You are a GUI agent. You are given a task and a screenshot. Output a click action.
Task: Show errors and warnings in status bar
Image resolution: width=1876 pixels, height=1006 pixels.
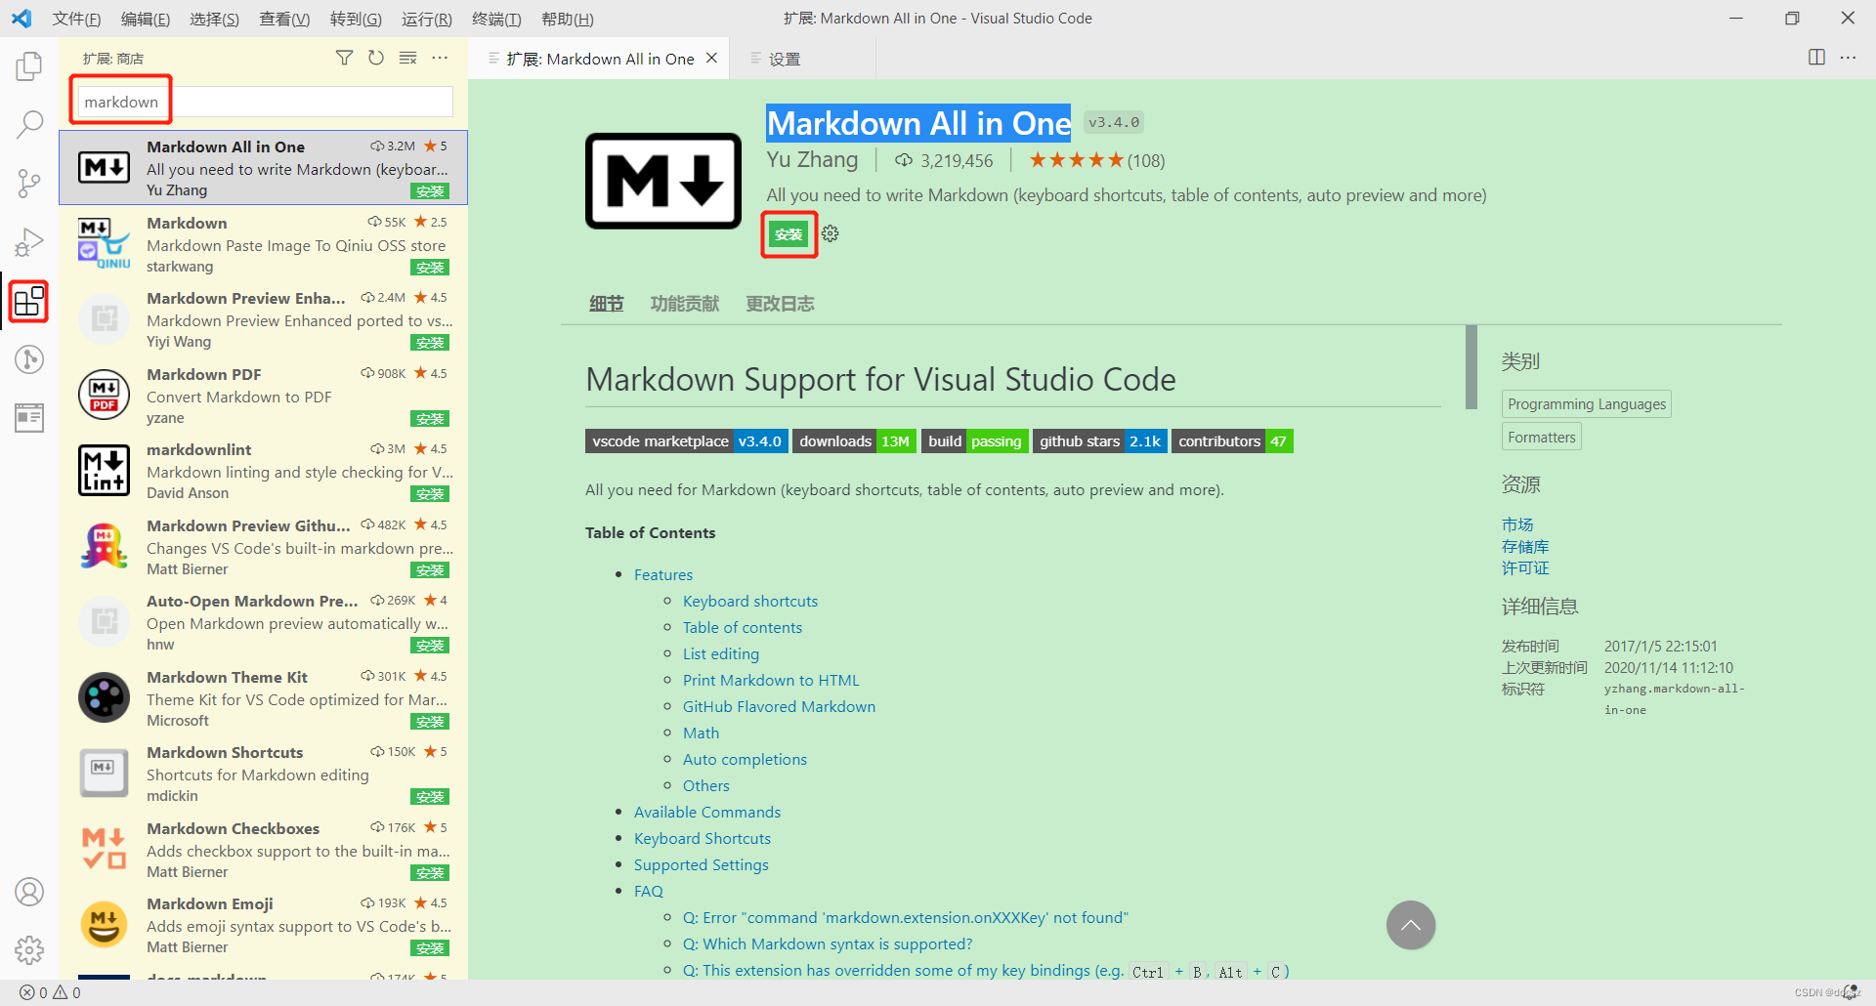tap(50, 992)
